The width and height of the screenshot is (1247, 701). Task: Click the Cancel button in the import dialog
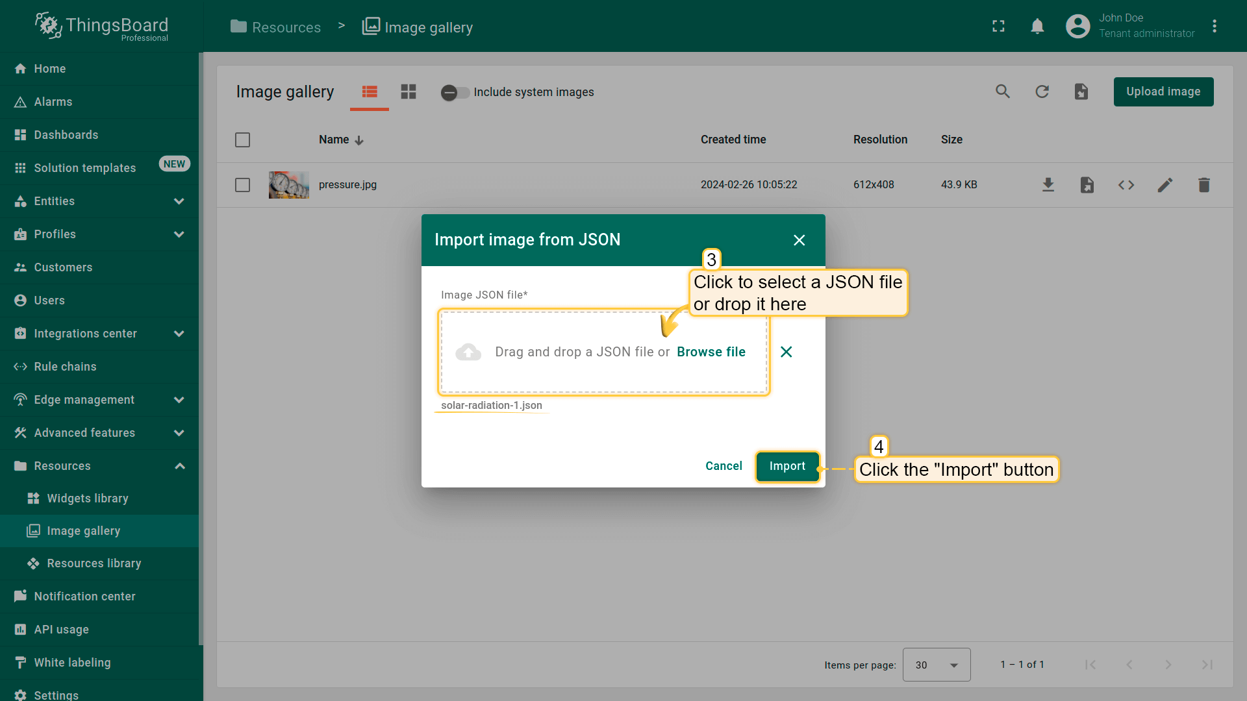[x=724, y=466]
